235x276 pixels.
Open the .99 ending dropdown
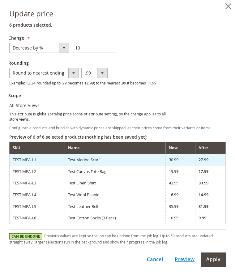click(94, 73)
